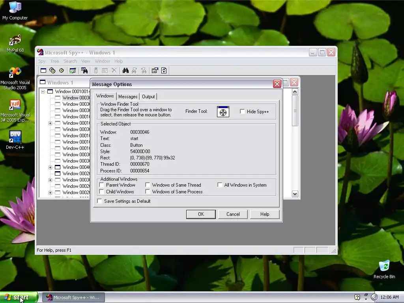Select the Dev-C++ desktop icon
Image resolution: width=404 pixels, height=303 pixels.
coord(15,140)
